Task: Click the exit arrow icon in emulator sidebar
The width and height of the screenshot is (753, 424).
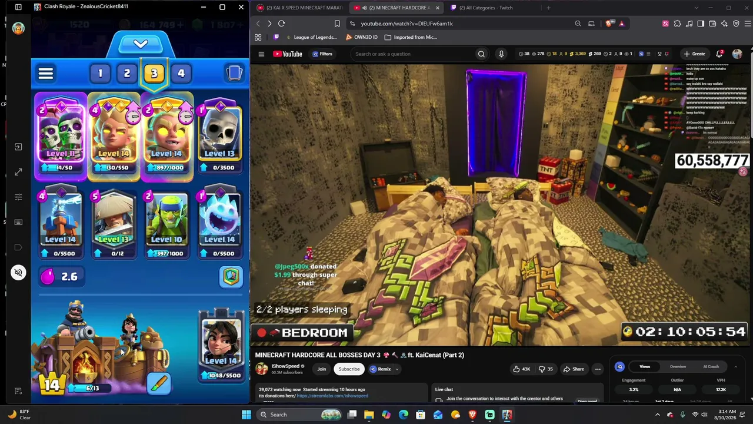Action: tap(18, 147)
